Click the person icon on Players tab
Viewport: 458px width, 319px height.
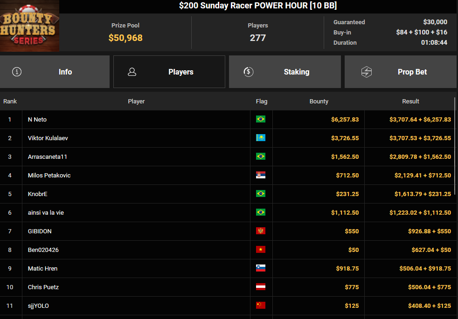132,72
